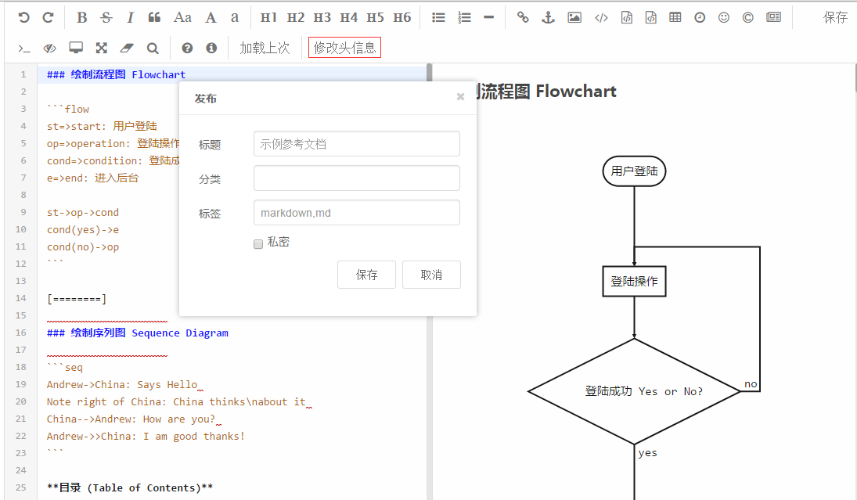Toggle bold formatting
The image size is (857, 500).
pos(81,17)
